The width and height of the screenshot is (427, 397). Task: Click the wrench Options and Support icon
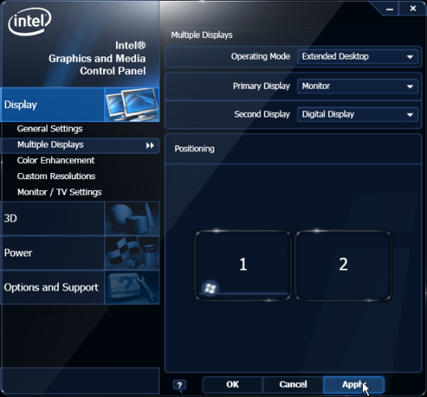(x=132, y=287)
